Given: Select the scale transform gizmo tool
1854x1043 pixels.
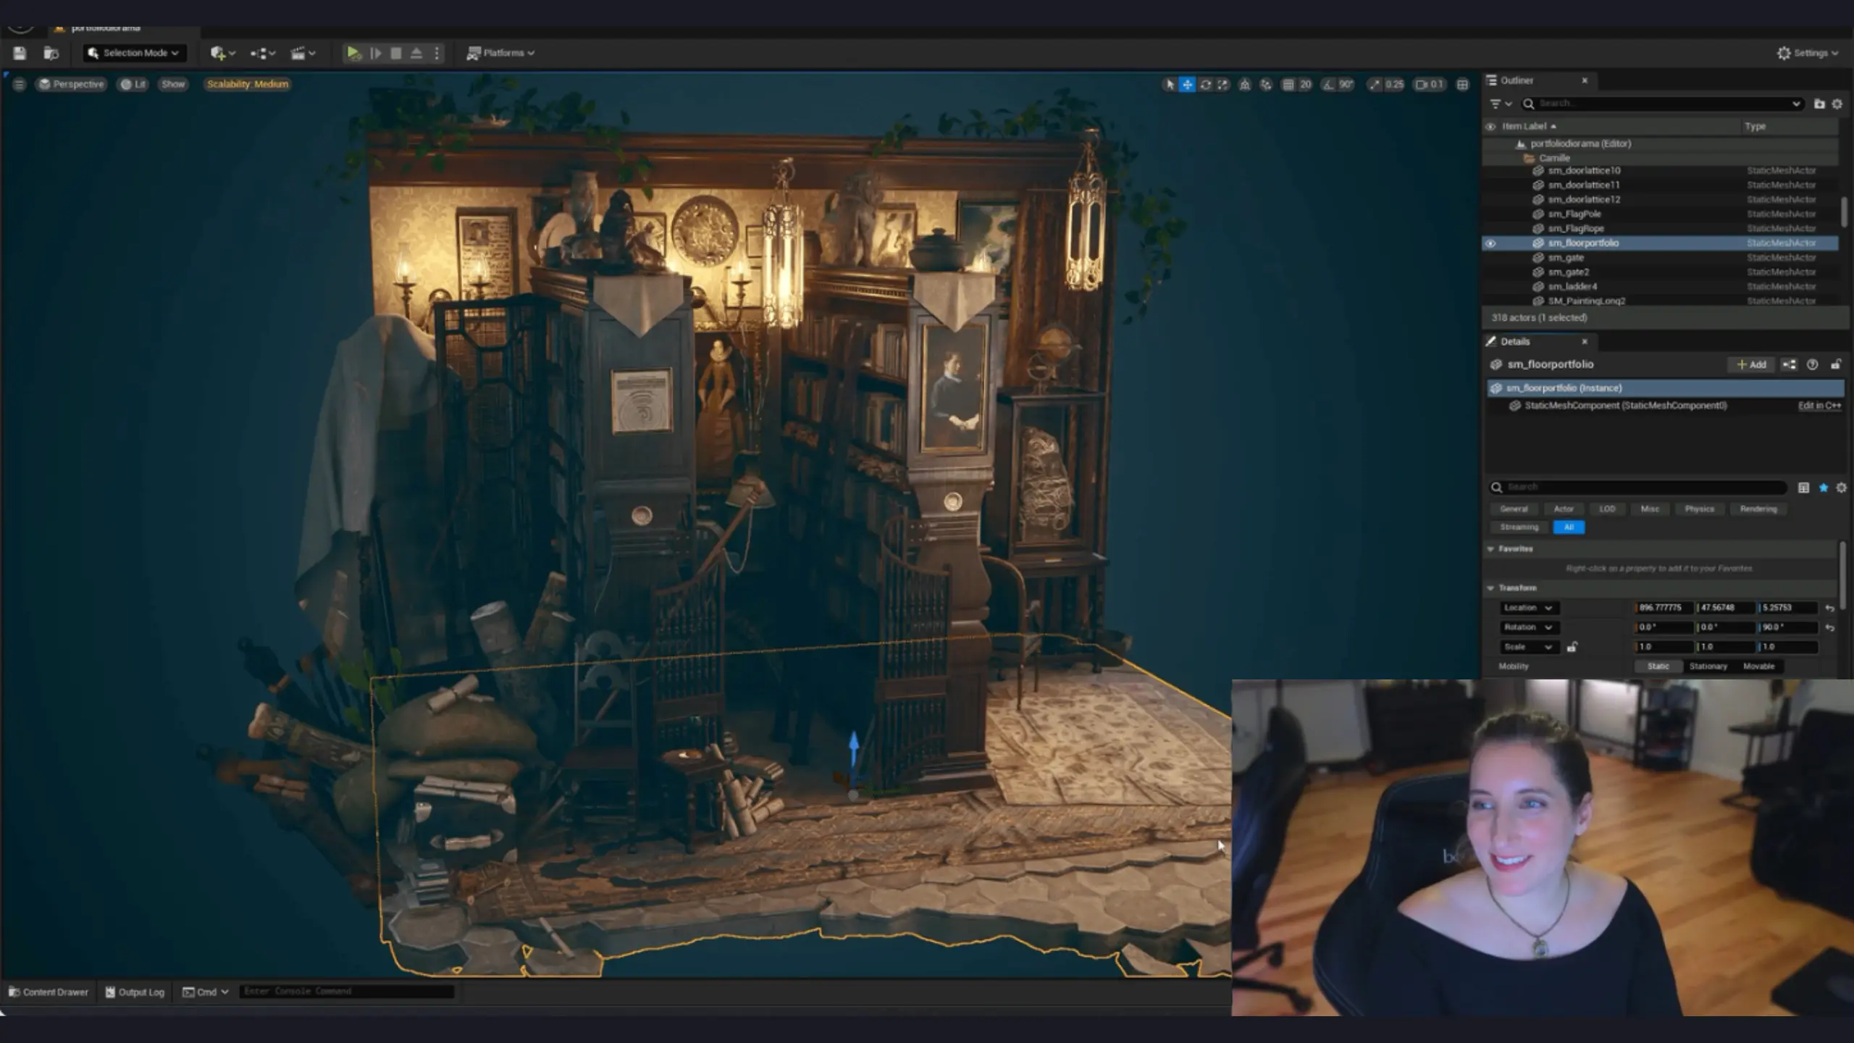Looking at the screenshot, I should coord(1223,85).
